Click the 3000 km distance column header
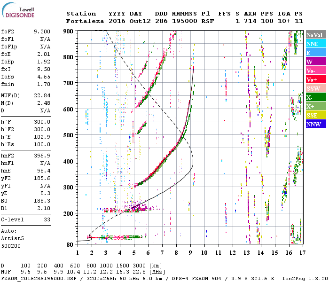Viewport: 329px width, 282px height. [x=139, y=266]
